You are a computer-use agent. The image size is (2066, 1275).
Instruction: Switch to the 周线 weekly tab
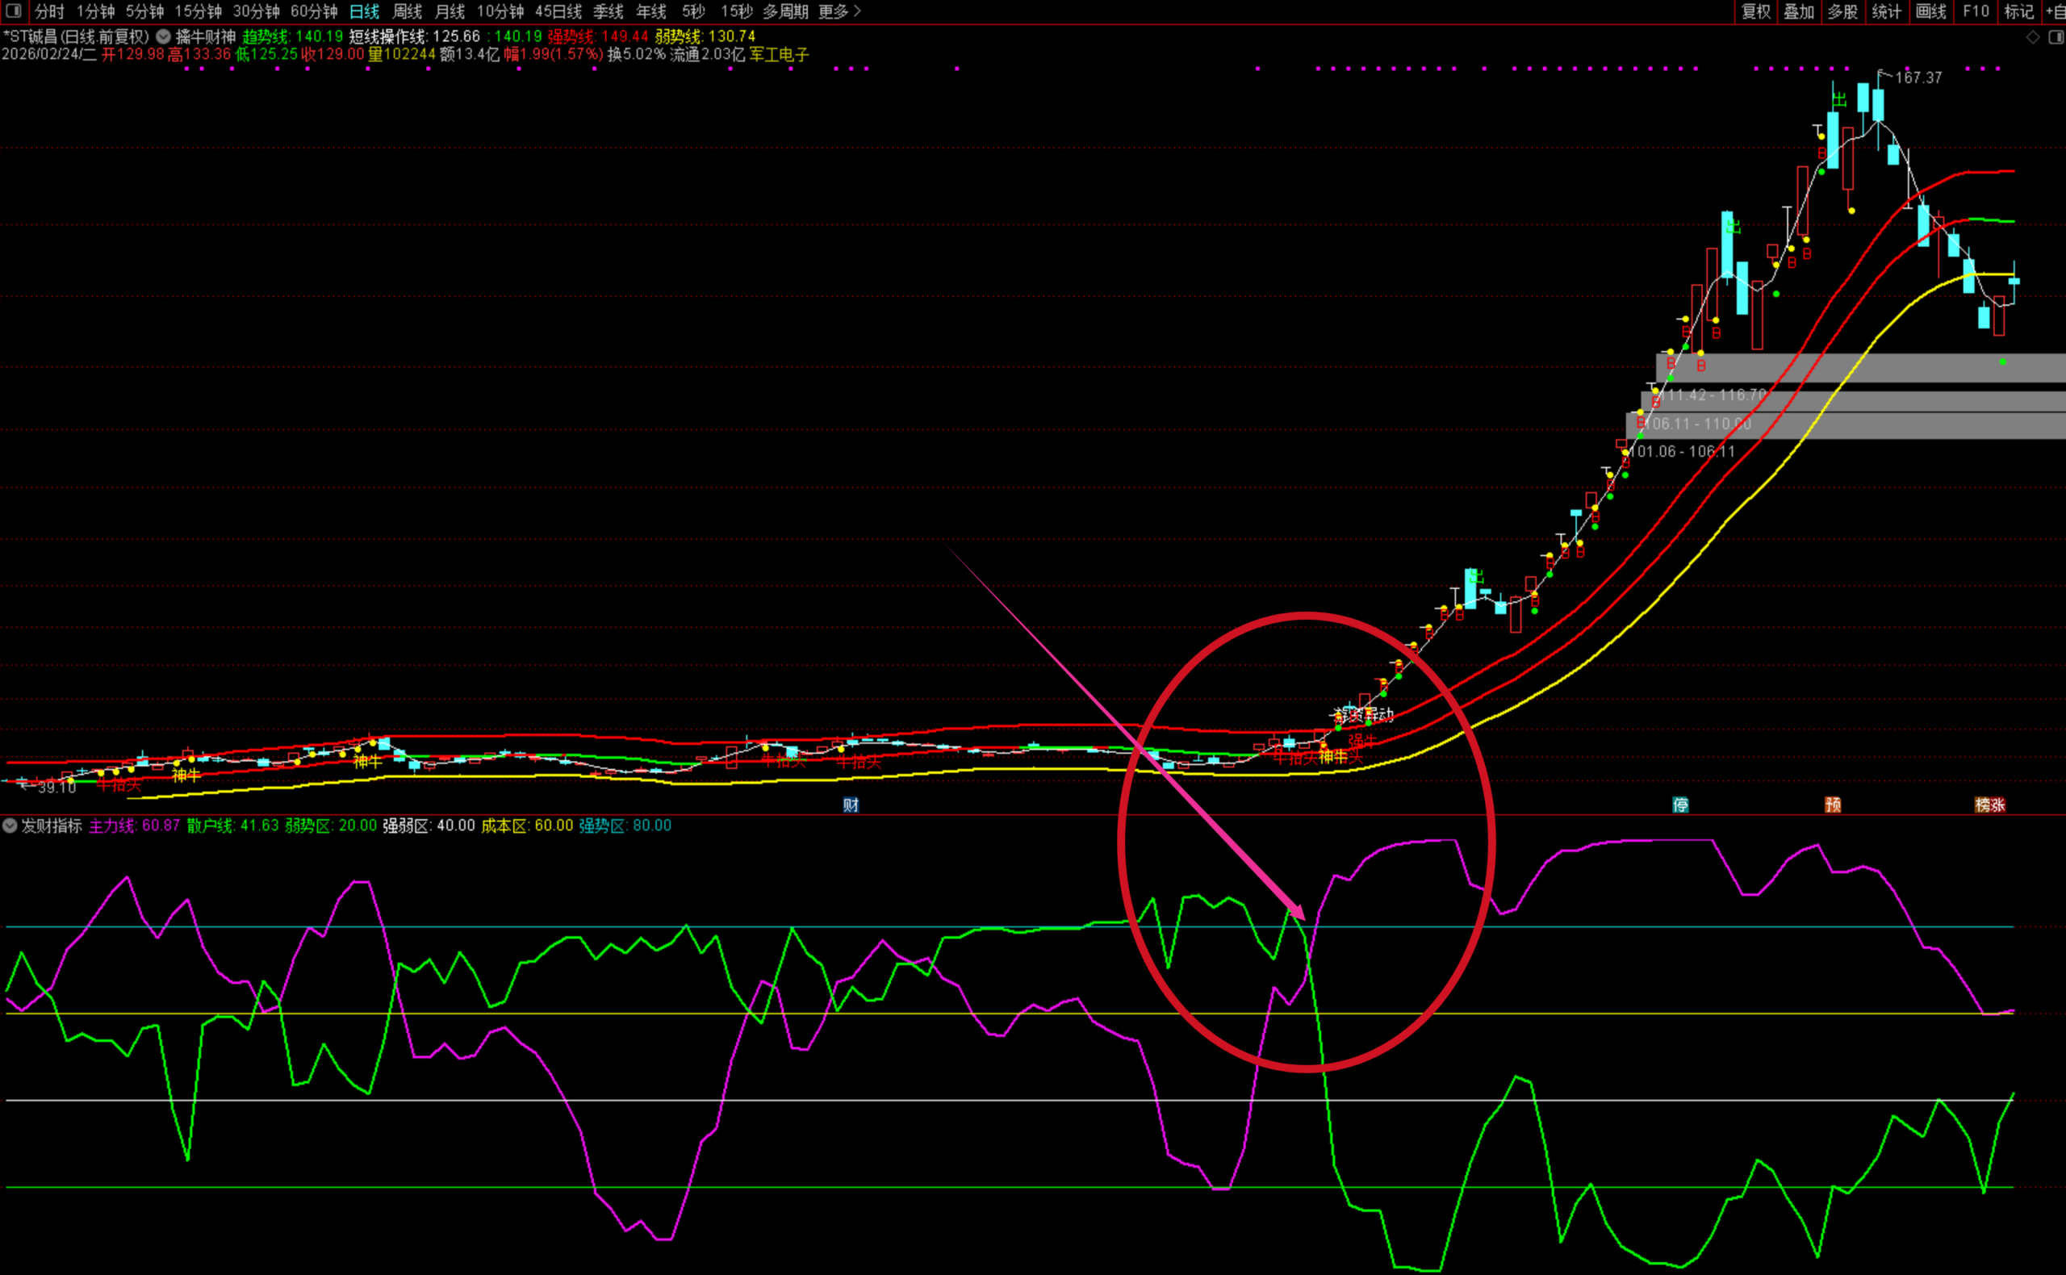click(x=408, y=11)
